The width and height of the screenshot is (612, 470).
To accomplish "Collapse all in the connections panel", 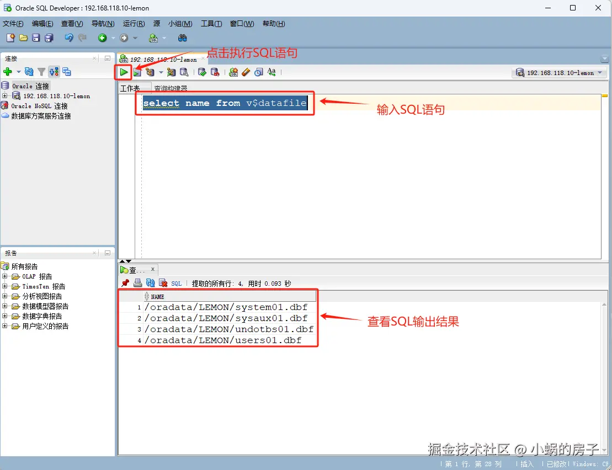I will pyautogui.click(x=67, y=72).
